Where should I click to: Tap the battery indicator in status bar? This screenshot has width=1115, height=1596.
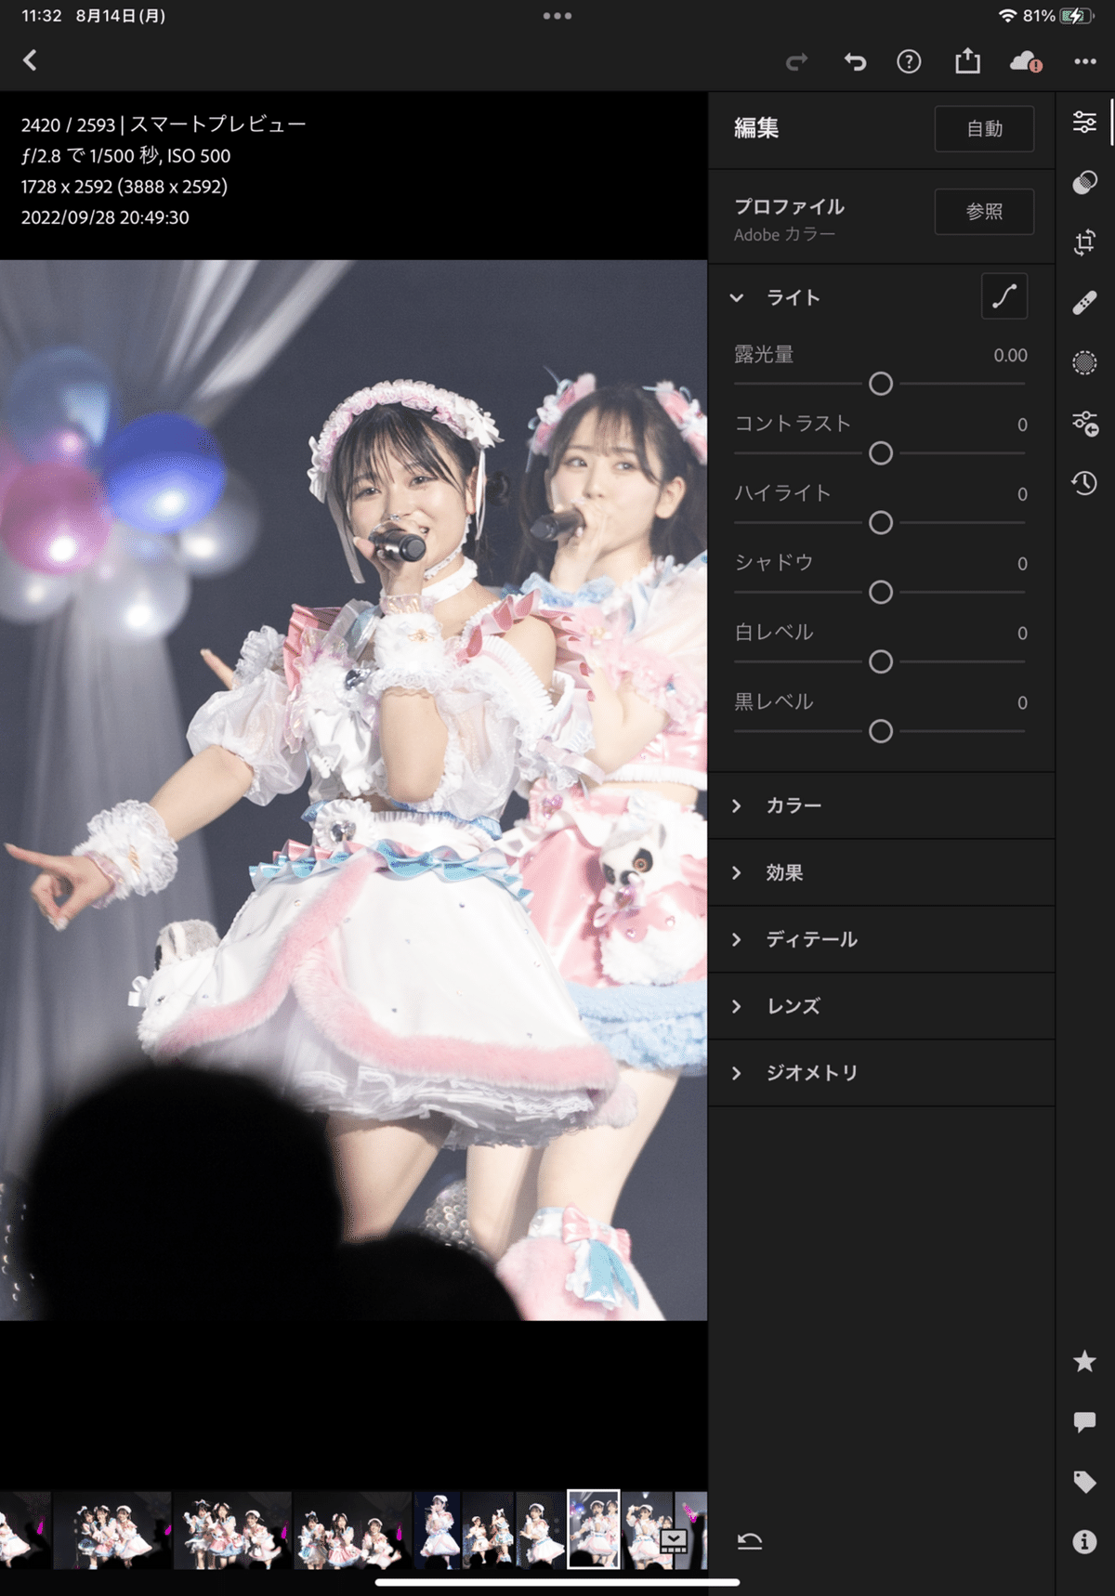1077,16
